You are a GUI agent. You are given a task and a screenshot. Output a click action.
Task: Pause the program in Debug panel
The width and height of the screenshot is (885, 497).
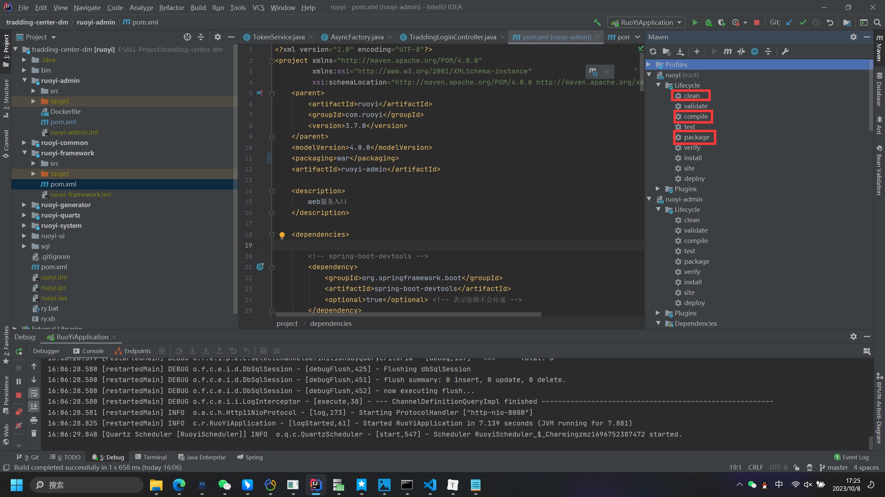coord(19,381)
